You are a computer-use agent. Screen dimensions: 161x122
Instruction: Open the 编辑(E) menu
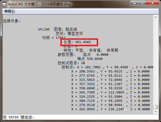click(x=10, y=11)
